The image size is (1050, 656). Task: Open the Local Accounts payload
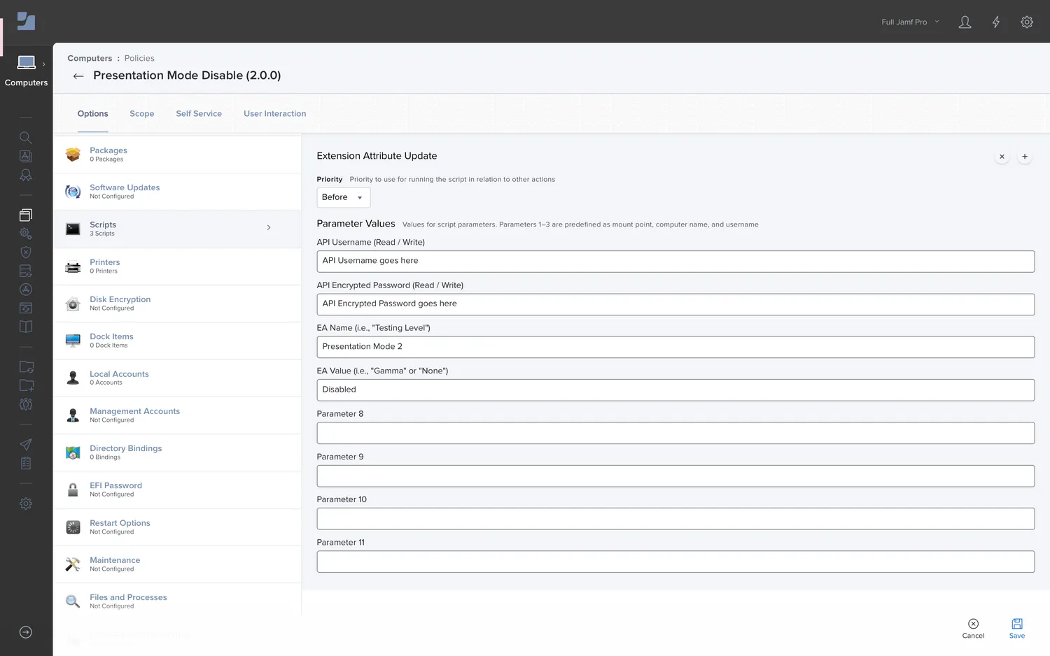(x=177, y=378)
